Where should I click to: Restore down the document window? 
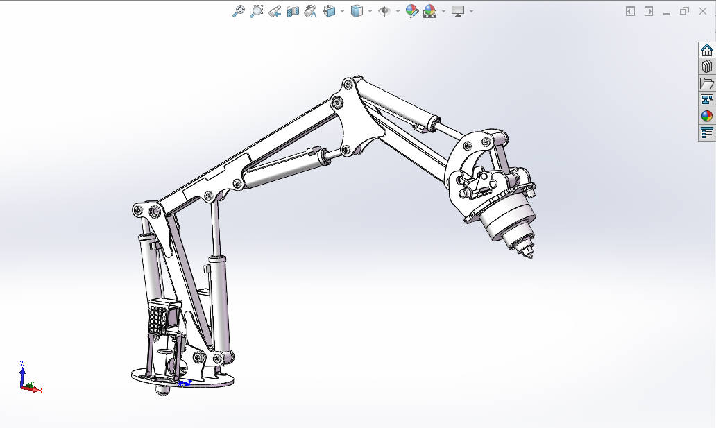(684, 11)
